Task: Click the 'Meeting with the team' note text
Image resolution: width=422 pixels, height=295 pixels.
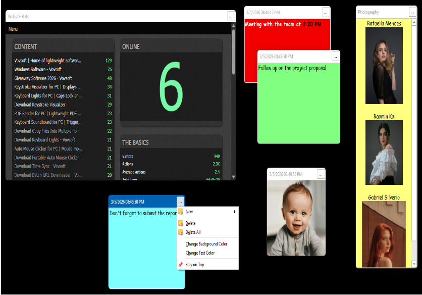Action: pyautogui.click(x=283, y=24)
